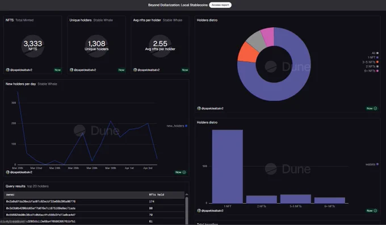Open author avatar under New holders per day chart

(7, 172)
